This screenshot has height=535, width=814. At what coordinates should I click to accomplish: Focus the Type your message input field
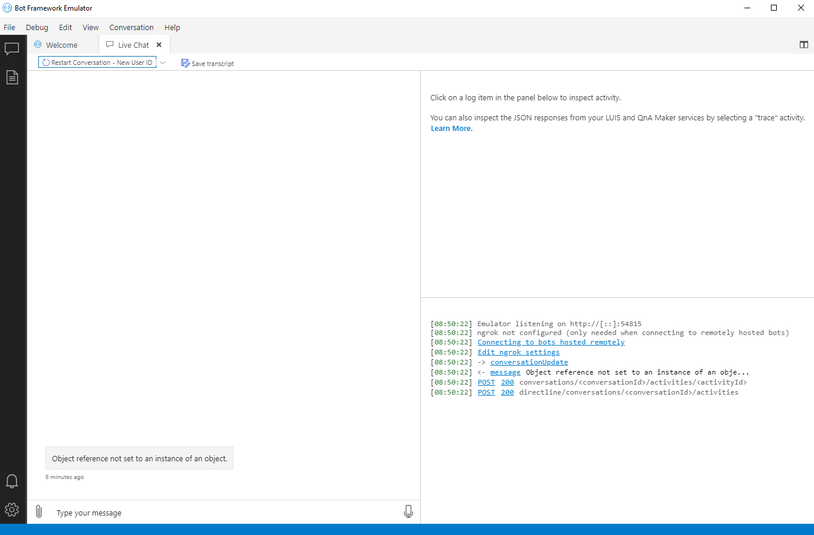click(224, 513)
